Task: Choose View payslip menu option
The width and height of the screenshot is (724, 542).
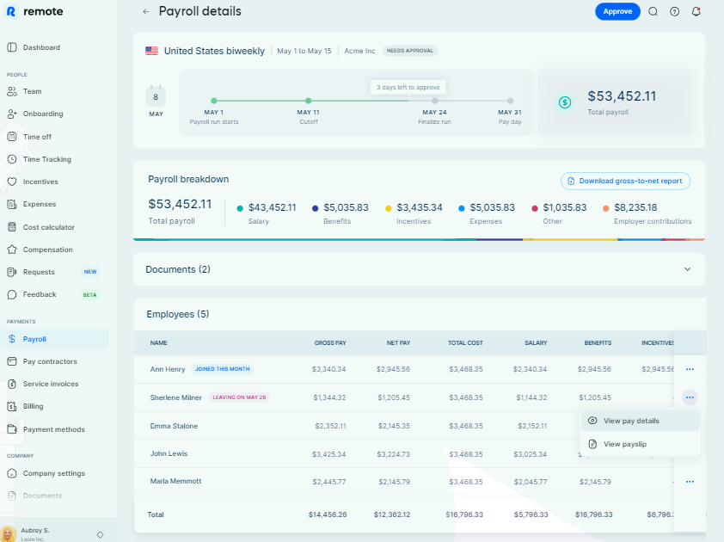Action: pos(624,444)
